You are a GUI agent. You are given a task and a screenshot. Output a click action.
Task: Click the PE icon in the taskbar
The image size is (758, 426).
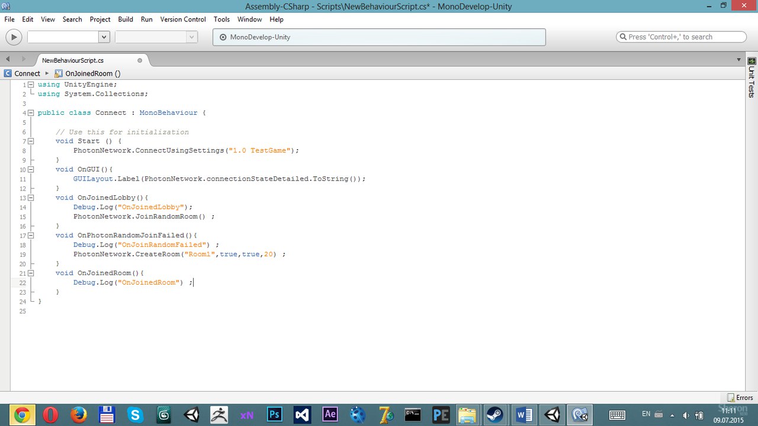coord(441,415)
